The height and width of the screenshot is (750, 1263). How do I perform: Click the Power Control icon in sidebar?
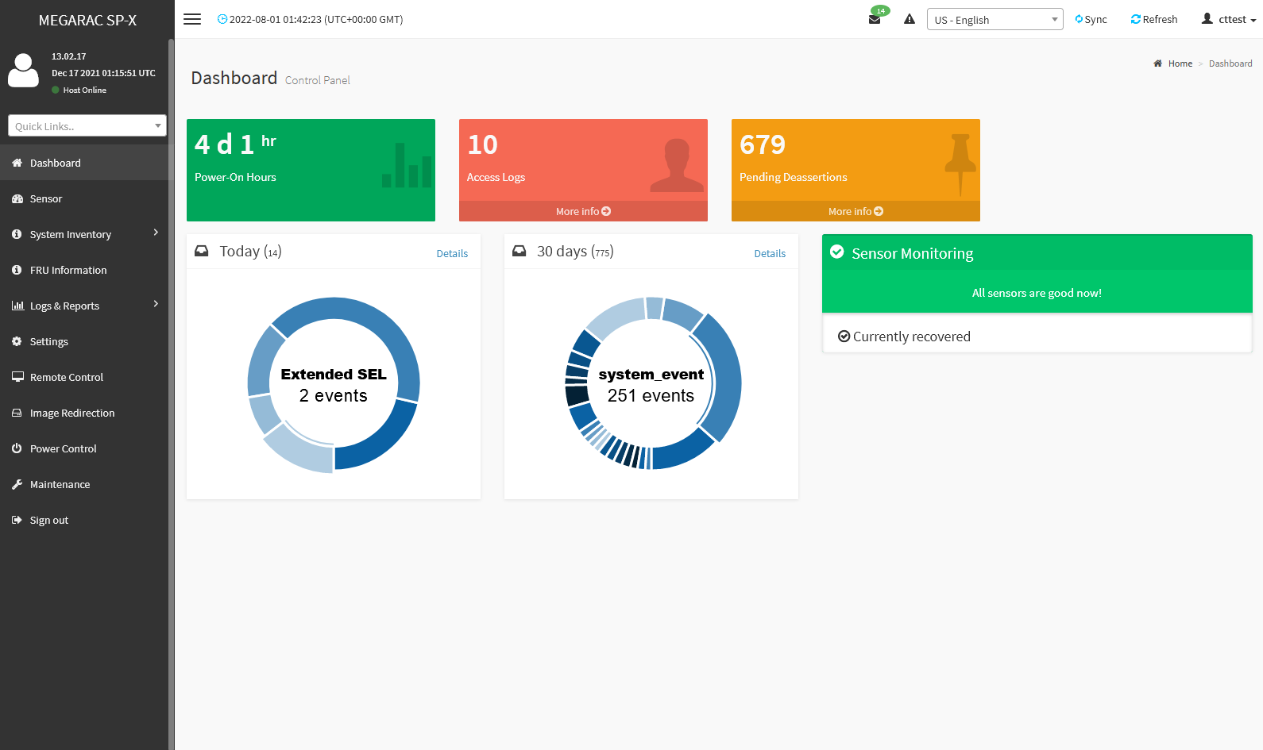click(x=17, y=448)
